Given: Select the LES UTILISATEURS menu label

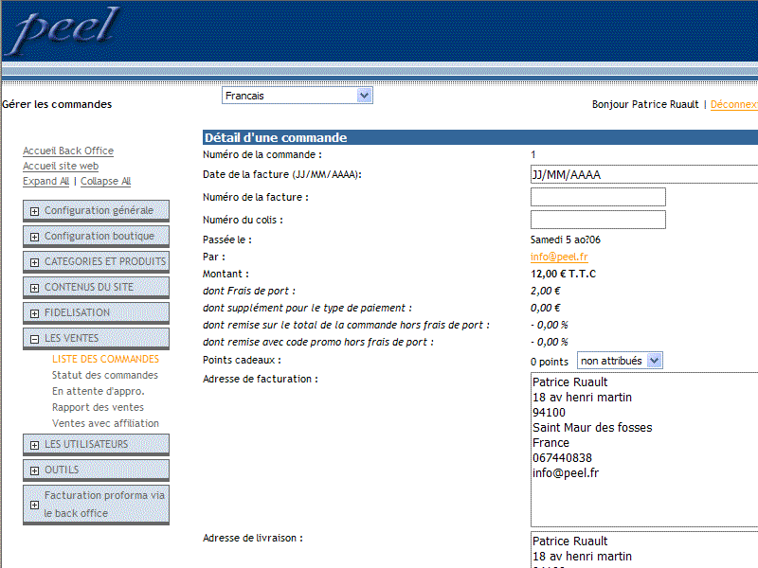Looking at the screenshot, I should tap(86, 444).
